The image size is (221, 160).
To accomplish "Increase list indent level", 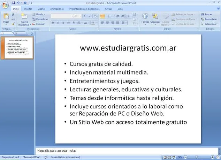I will pos(122,16).
